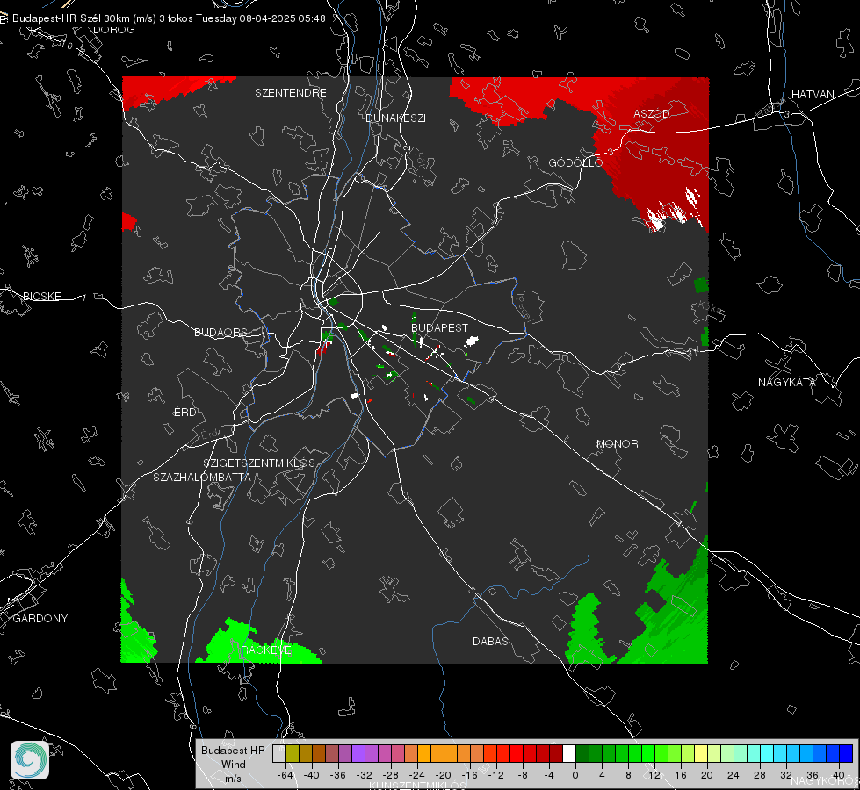Select the ÉRD town label

pyautogui.click(x=184, y=413)
